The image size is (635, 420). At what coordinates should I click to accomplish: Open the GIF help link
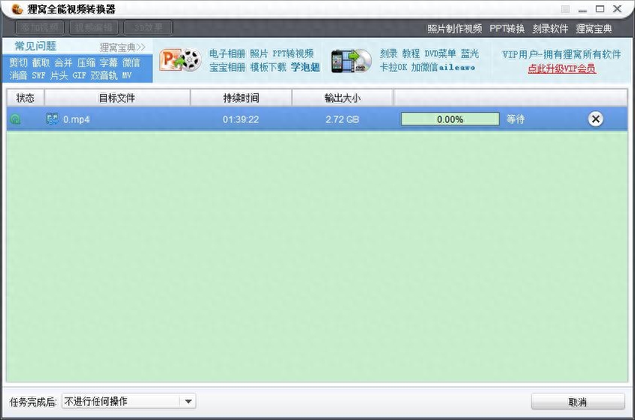pyautogui.click(x=80, y=75)
